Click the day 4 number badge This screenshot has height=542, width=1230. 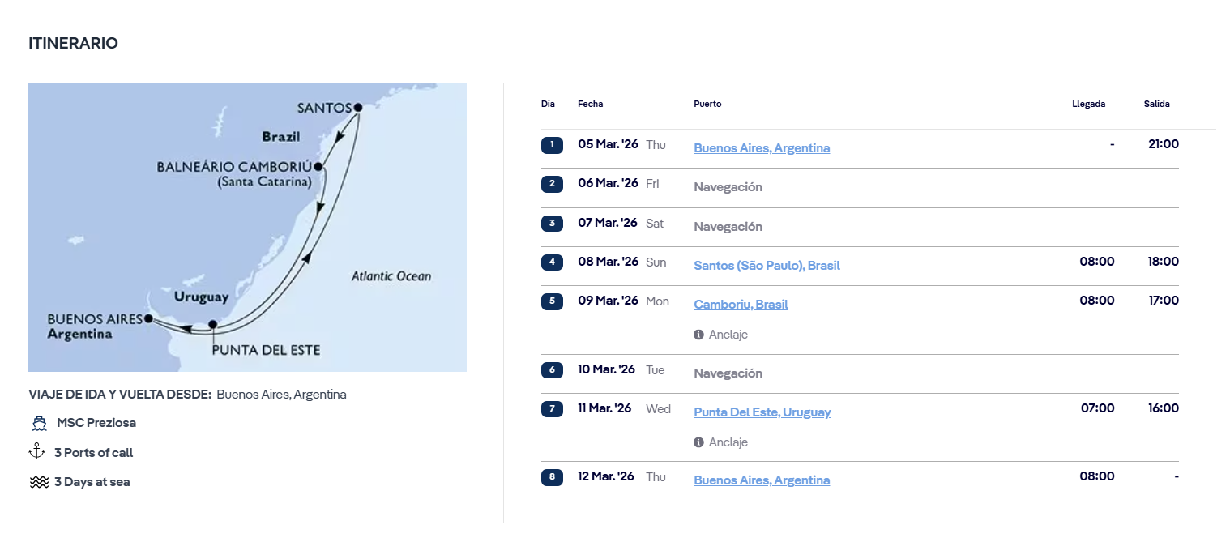pyautogui.click(x=552, y=262)
